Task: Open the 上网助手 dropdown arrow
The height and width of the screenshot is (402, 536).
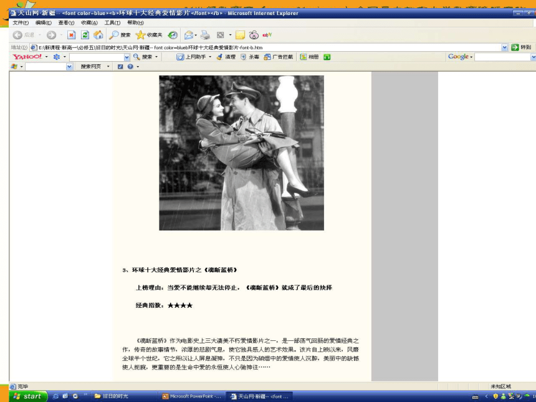Action: coord(210,57)
